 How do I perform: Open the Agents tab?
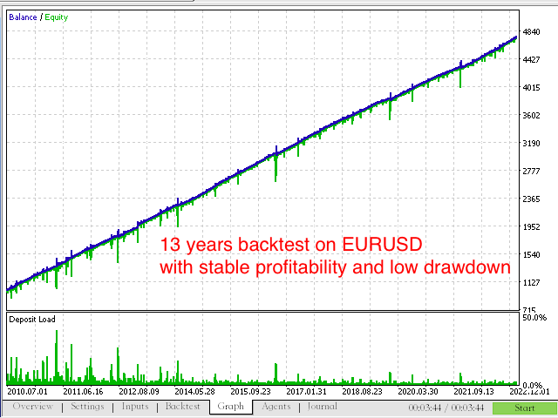(x=279, y=407)
